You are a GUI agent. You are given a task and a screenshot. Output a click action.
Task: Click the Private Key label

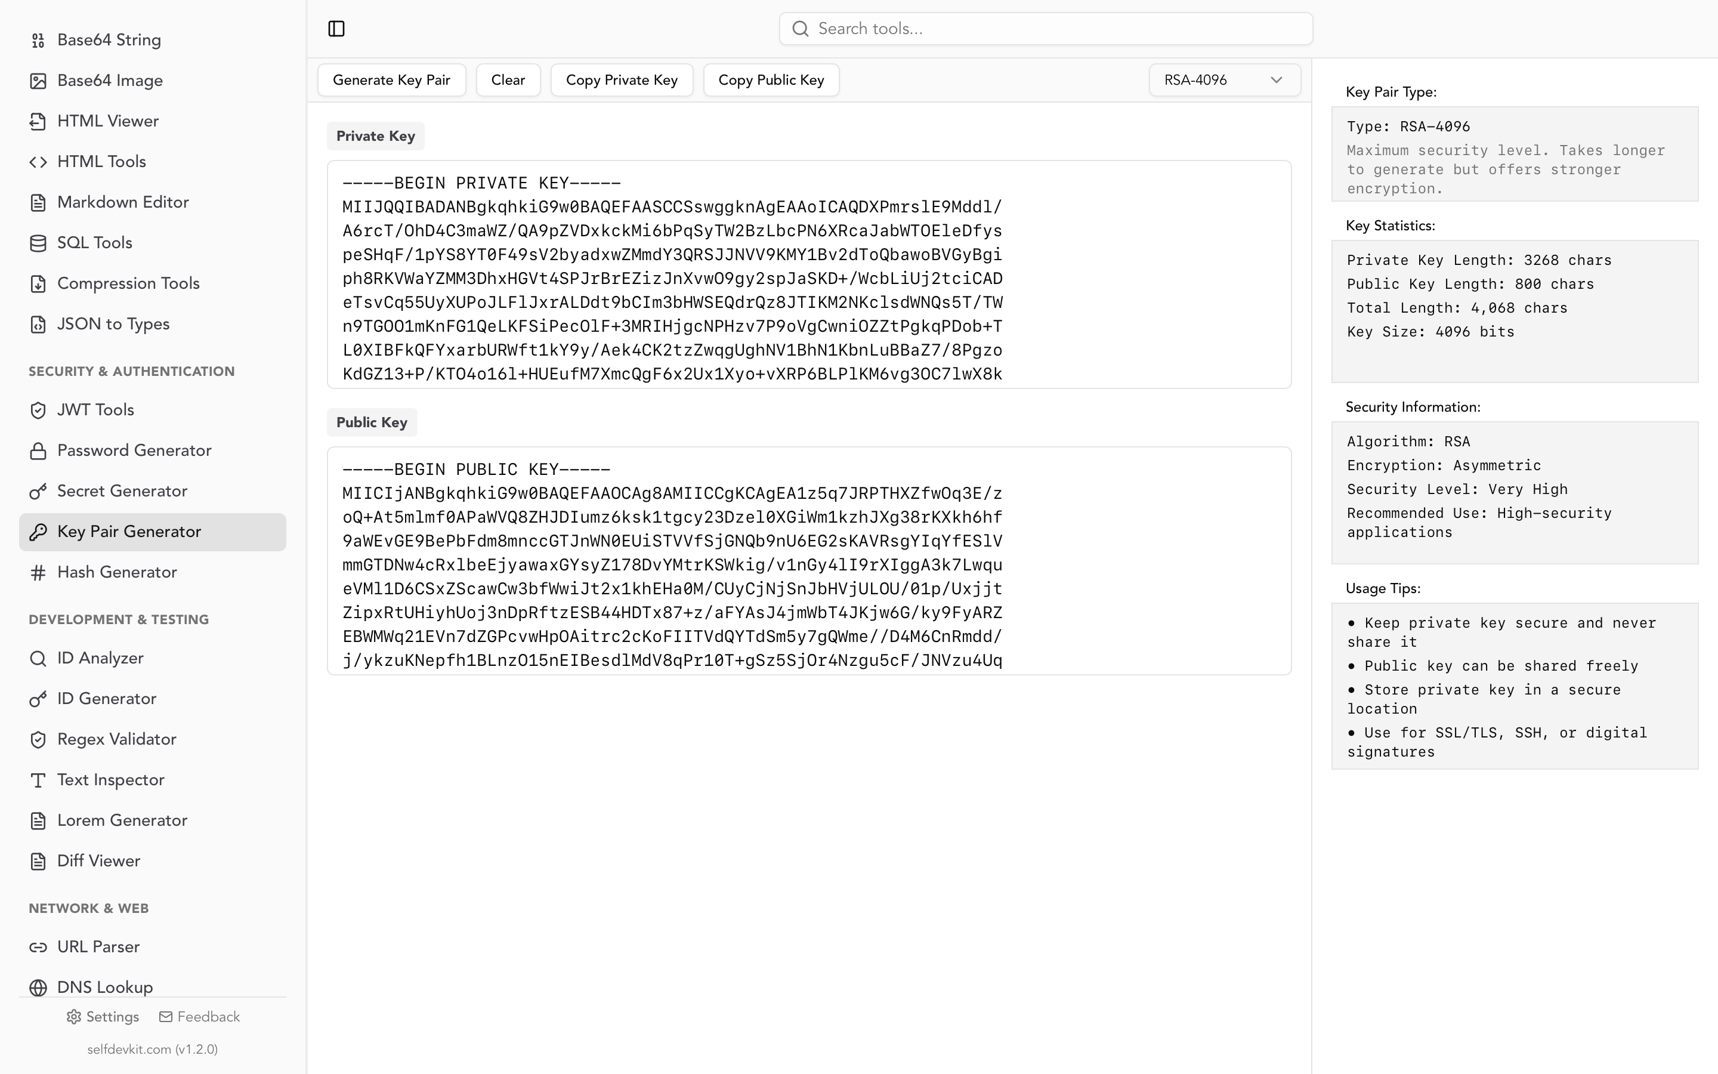376,135
